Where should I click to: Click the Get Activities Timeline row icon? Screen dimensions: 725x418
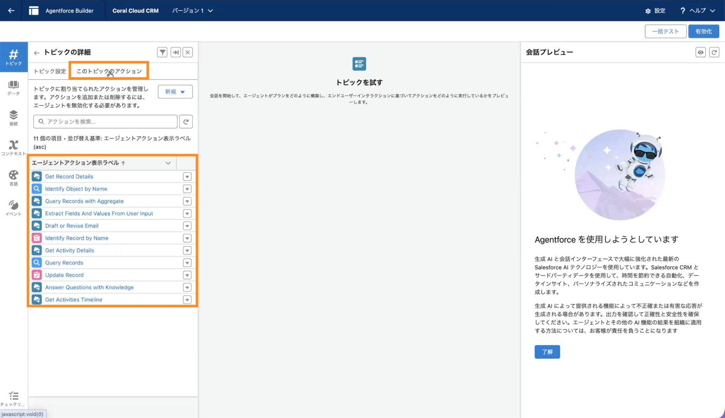[37, 300]
